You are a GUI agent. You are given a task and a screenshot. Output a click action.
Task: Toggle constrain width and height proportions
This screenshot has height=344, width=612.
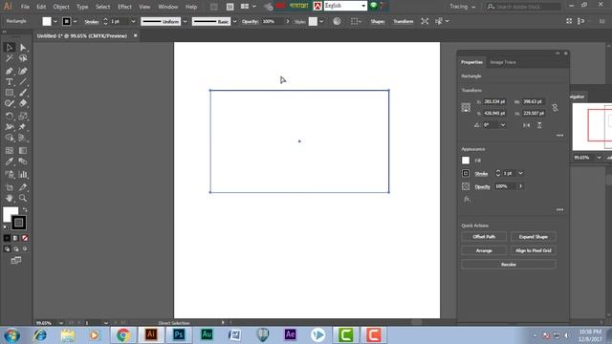pos(555,107)
